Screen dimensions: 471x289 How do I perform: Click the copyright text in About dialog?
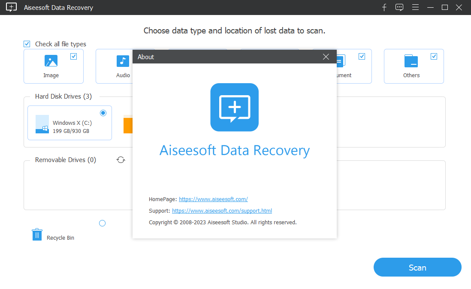coord(223,223)
